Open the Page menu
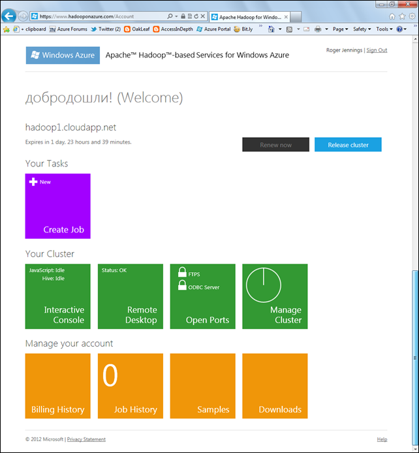The height and width of the screenshot is (453, 419). (x=340, y=29)
